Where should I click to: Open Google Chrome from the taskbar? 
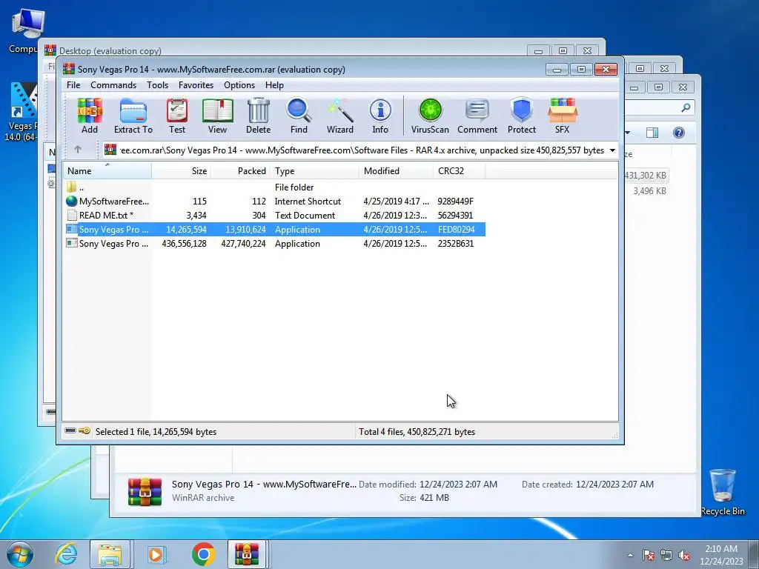204,554
